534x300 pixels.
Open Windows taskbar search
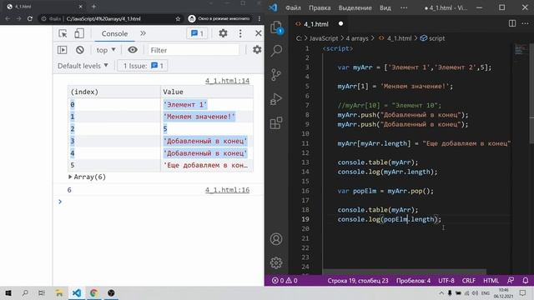[x=25, y=292]
